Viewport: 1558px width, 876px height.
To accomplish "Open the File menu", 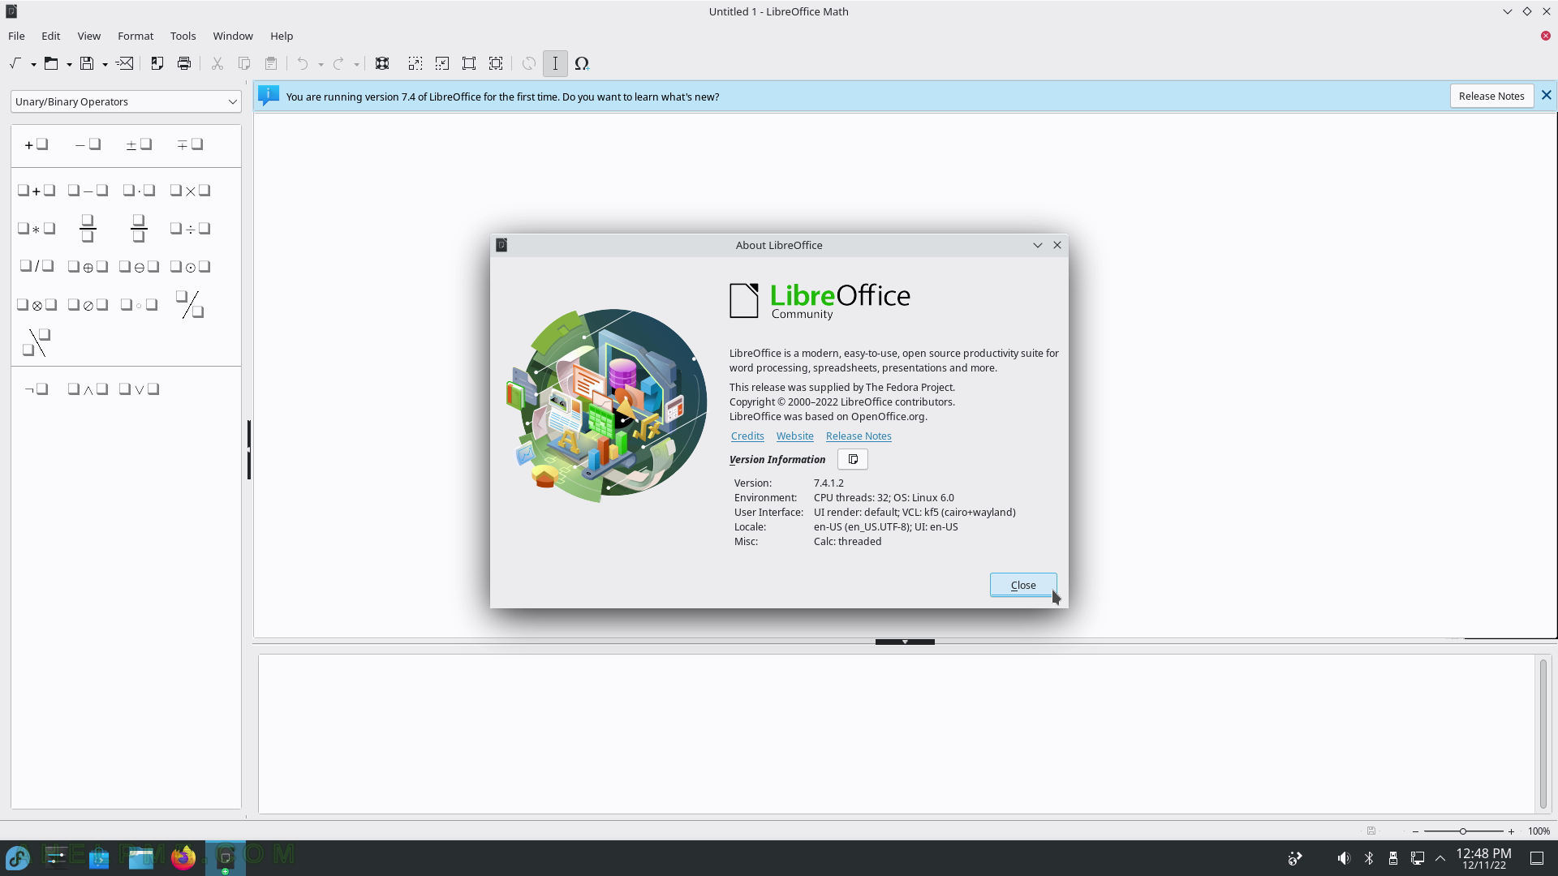I will (x=16, y=36).
